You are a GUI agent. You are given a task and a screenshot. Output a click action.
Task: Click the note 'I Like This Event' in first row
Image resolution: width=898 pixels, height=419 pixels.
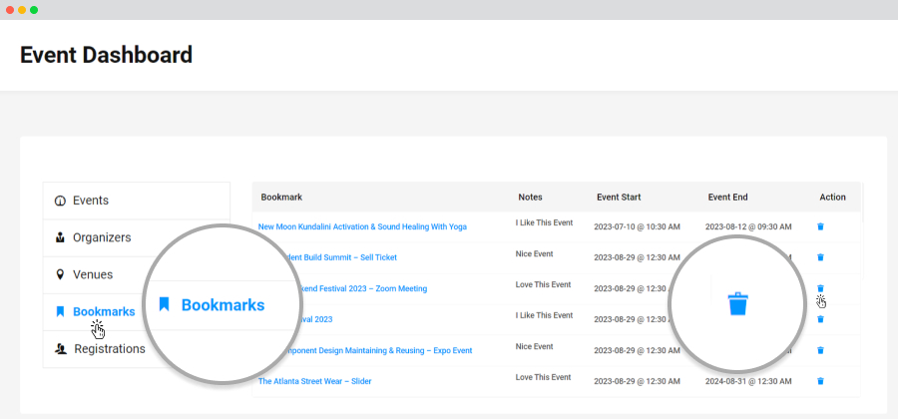544,222
